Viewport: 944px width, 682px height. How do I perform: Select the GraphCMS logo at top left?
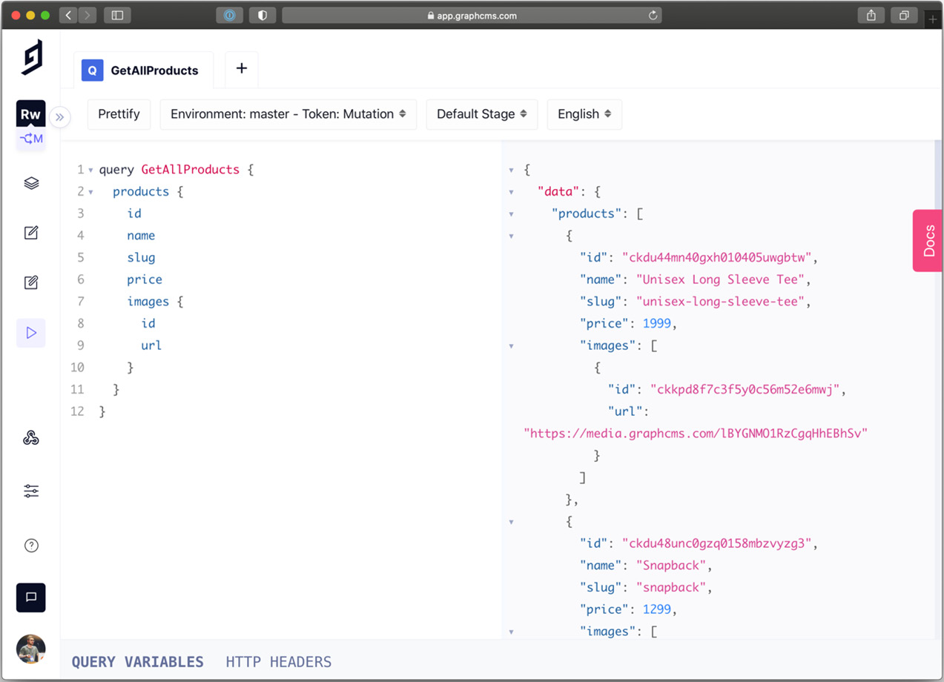pos(30,56)
